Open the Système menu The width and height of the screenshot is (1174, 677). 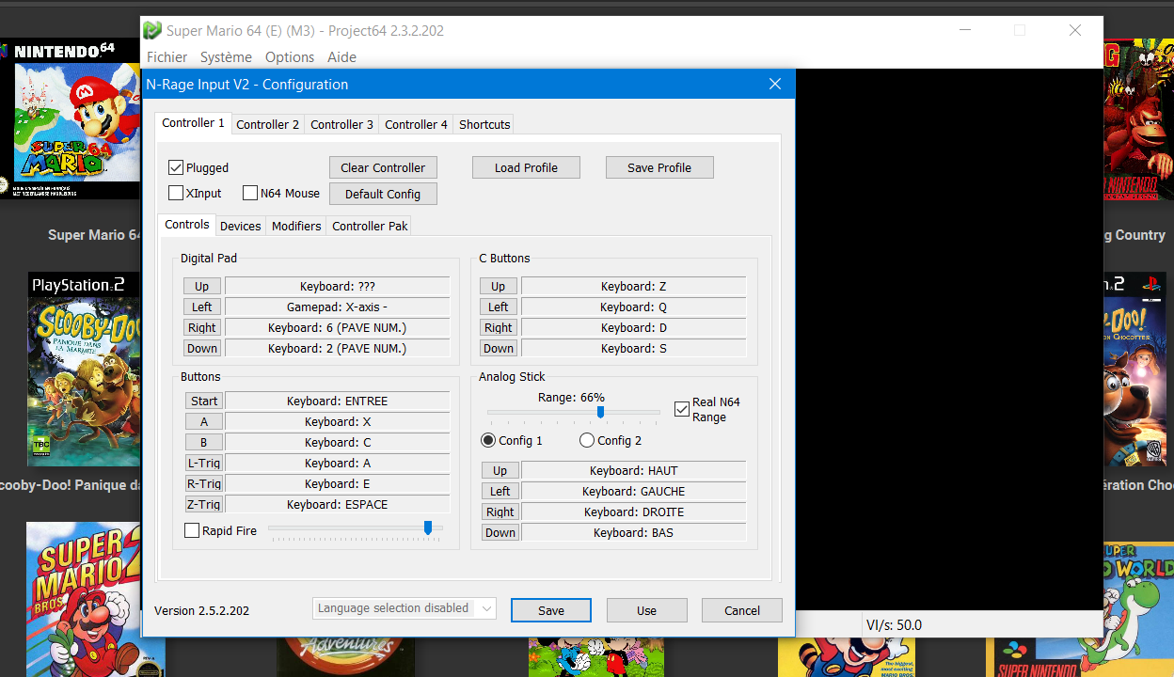[x=226, y=57]
